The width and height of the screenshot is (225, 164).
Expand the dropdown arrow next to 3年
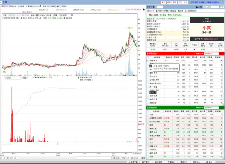coord(140,158)
